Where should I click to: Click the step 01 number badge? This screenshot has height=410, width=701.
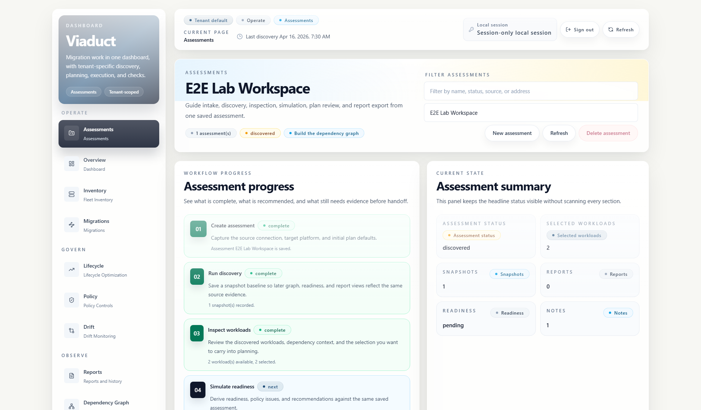[198, 229]
